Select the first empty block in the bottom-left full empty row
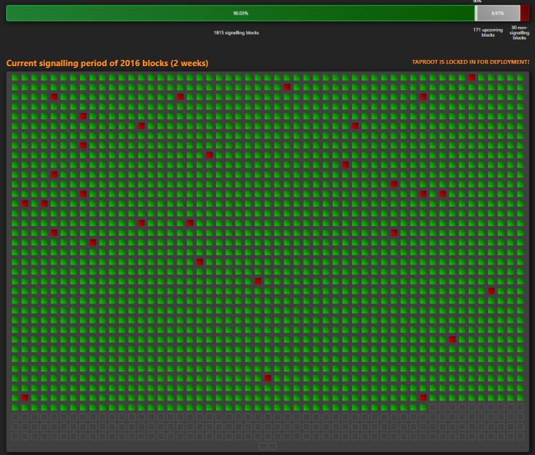 14,417
